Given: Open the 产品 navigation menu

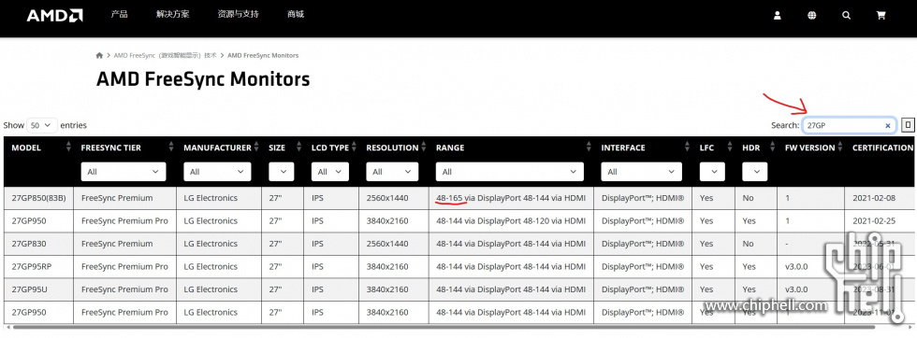Looking at the screenshot, I should click(120, 15).
